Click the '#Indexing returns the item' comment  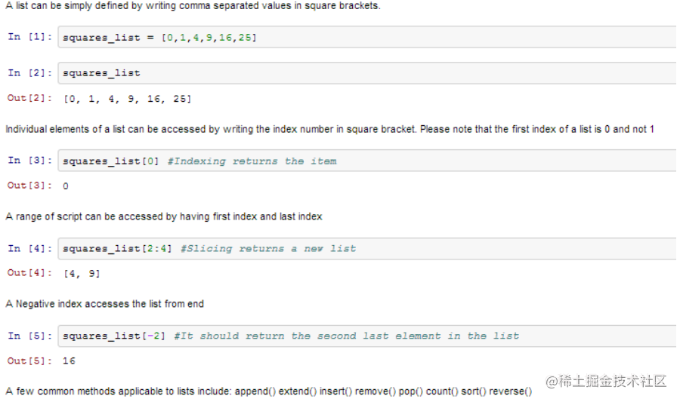[x=252, y=161]
